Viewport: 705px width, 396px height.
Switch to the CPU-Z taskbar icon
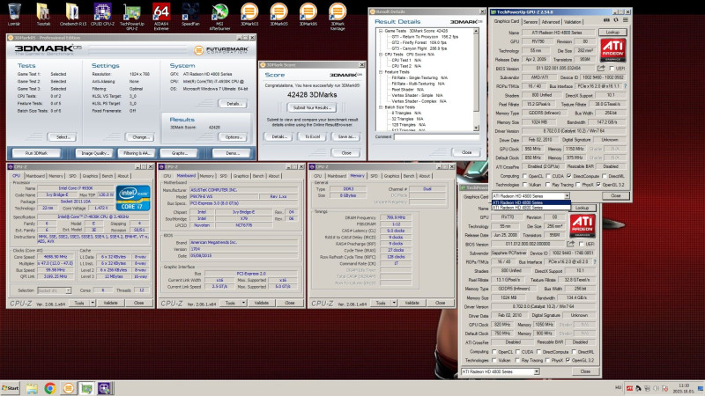pos(104,388)
